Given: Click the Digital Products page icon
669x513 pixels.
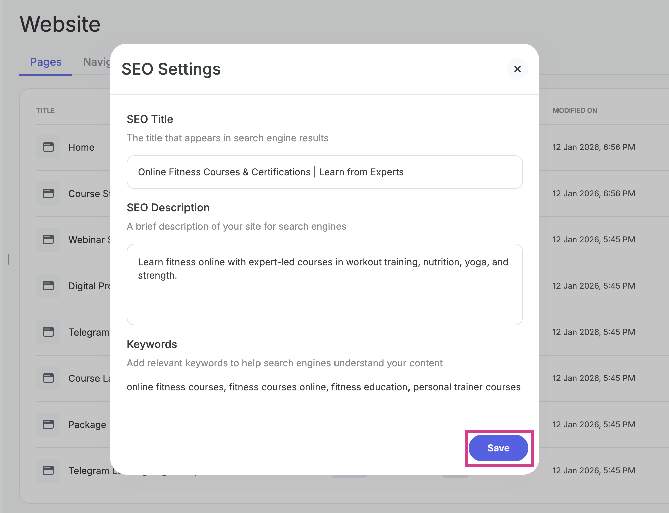Looking at the screenshot, I should click(x=48, y=286).
